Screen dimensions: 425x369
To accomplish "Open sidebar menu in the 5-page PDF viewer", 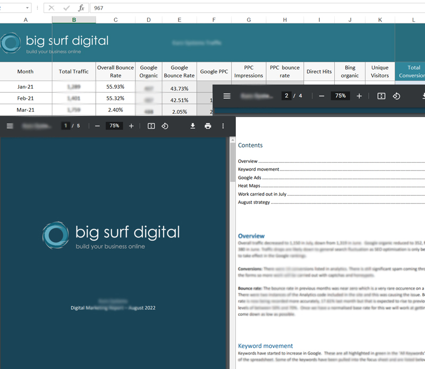I will pyautogui.click(x=10, y=126).
